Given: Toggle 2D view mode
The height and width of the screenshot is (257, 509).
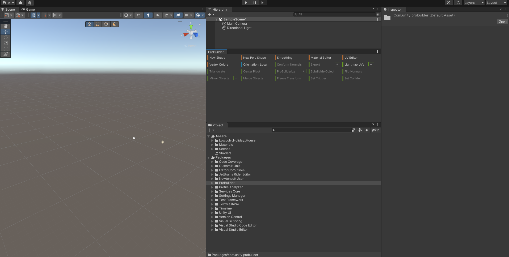Looking at the screenshot, I should 138,15.
